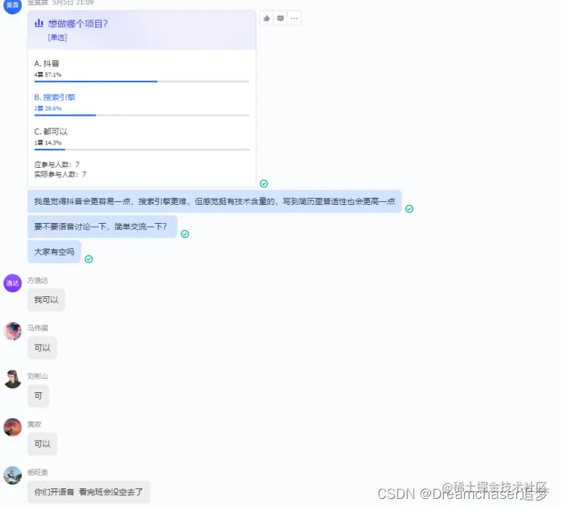Select poll option B. 搜索引擎
This screenshot has width=561, height=508.
click(x=54, y=98)
